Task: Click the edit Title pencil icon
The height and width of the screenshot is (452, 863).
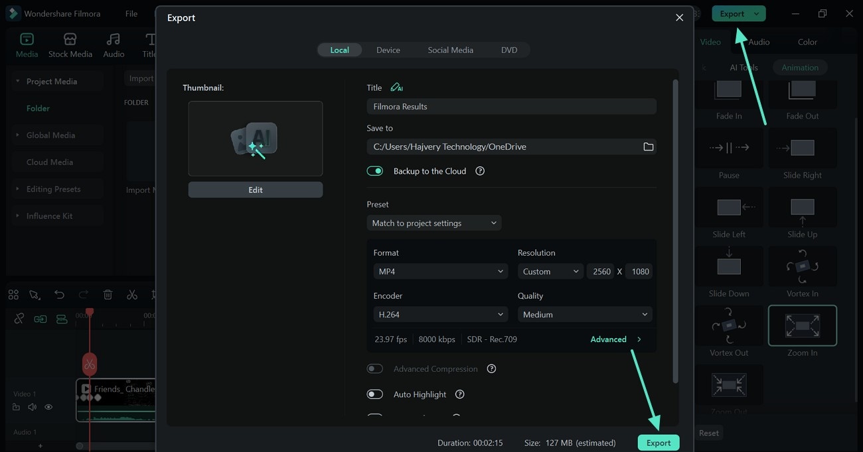Action: tap(396, 87)
